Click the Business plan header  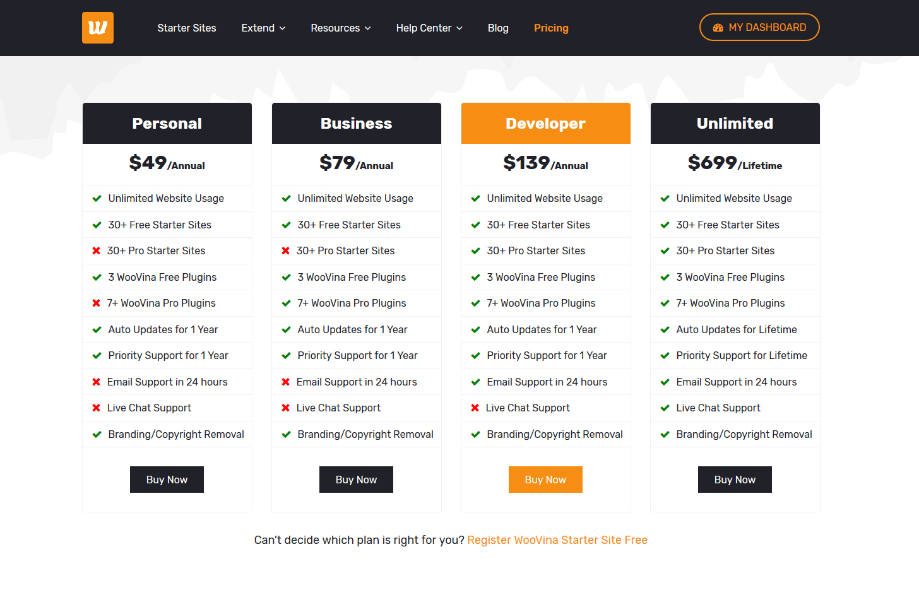(x=357, y=123)
